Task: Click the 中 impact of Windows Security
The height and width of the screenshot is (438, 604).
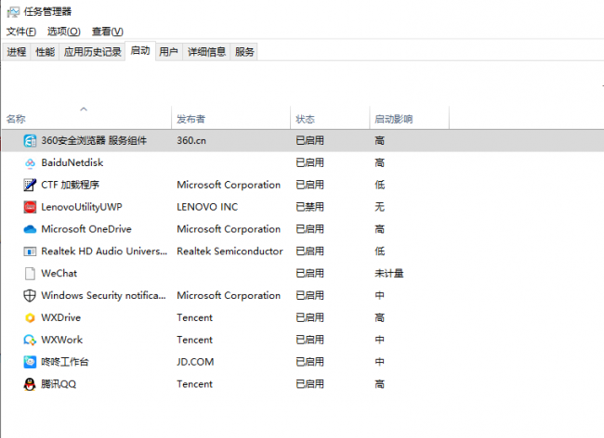Action: (x=379, y=296)
